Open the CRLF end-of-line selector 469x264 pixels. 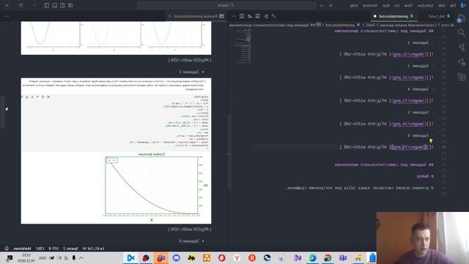(40, 249)
